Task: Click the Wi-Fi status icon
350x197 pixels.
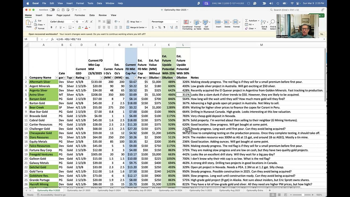Action: pos(292,3)
